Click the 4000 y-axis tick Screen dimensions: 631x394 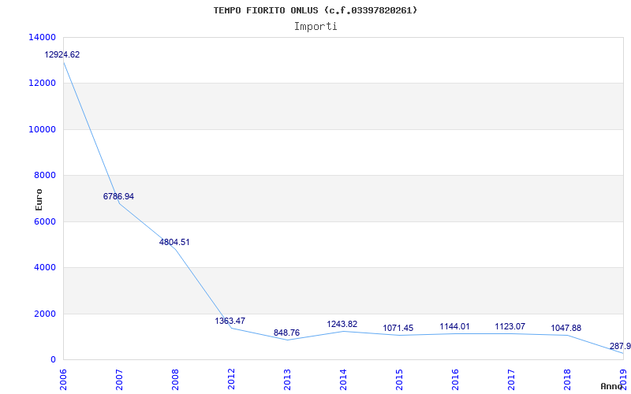coord(45,267)
